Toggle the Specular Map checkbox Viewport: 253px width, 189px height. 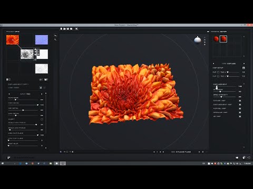240,112
